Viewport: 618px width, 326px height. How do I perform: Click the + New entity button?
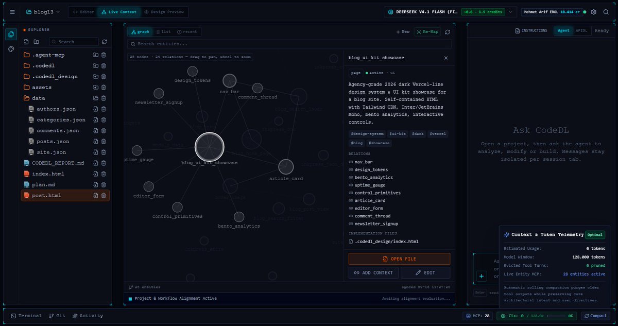point(403,31)
